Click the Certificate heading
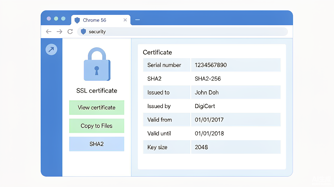This screenshot has width=334, height=187. pos(157,52)
